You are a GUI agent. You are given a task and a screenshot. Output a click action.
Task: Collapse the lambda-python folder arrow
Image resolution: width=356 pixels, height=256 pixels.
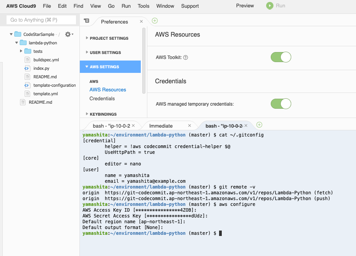click(x=17, y=43)
